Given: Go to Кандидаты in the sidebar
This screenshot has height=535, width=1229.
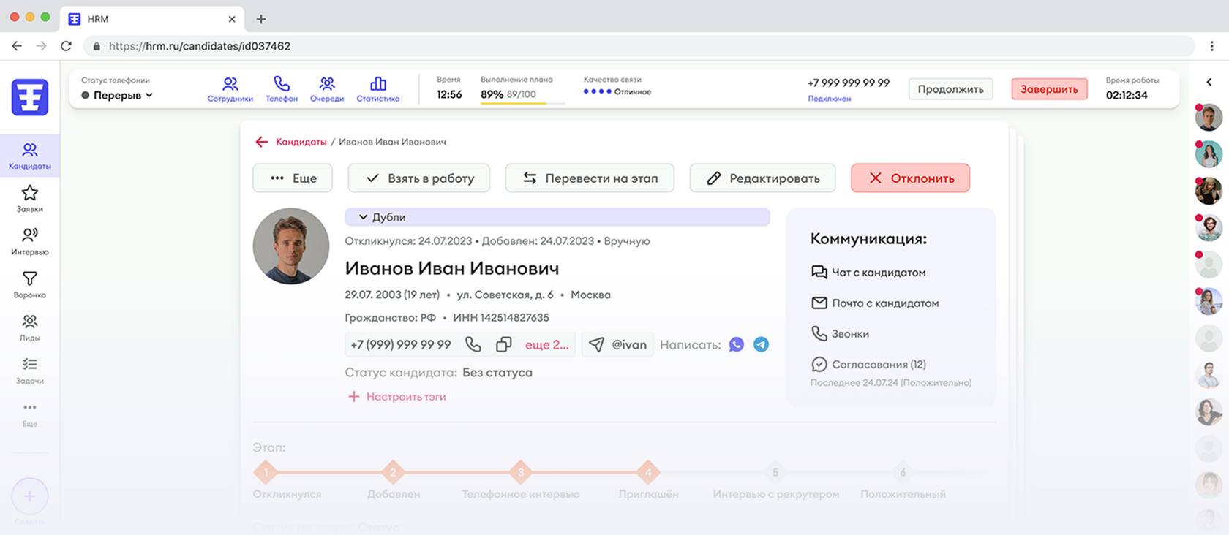Looking at the screenshot, I should [30, 156].
